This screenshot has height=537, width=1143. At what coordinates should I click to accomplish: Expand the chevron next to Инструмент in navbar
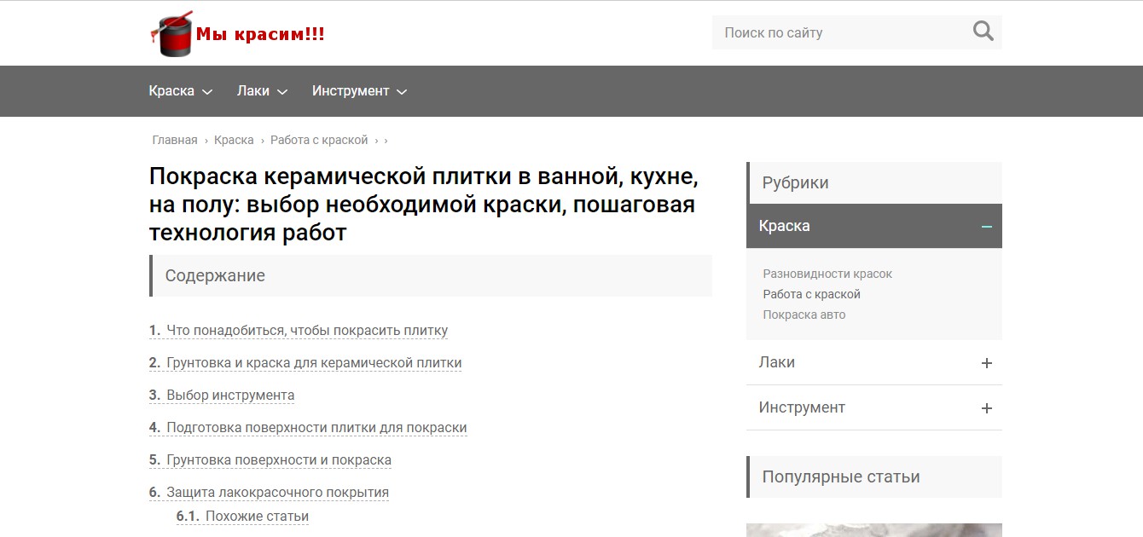click(x=402, y=92)
